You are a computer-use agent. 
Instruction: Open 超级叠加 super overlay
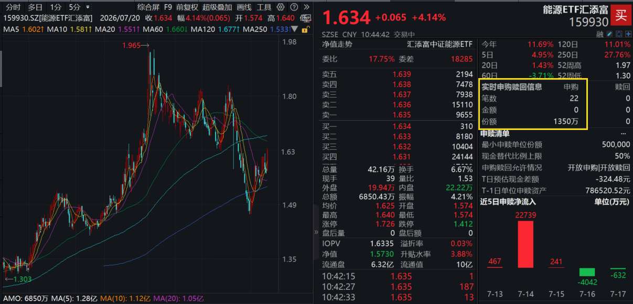click(217, 7)
